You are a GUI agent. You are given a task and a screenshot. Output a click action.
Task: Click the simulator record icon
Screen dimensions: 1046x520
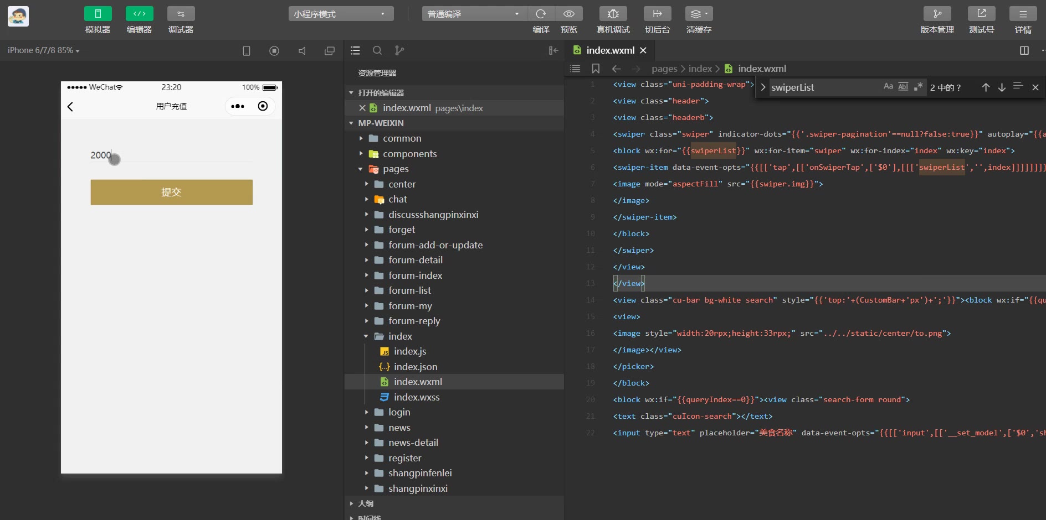[x=274, y=51]
